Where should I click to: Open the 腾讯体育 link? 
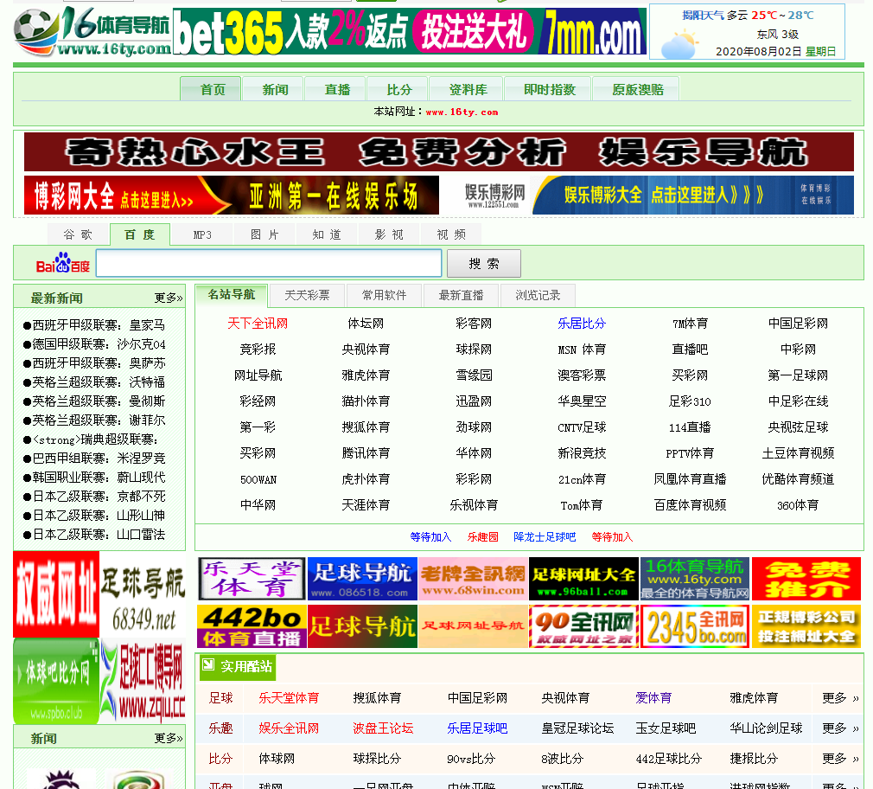click(x=366, y=453)
